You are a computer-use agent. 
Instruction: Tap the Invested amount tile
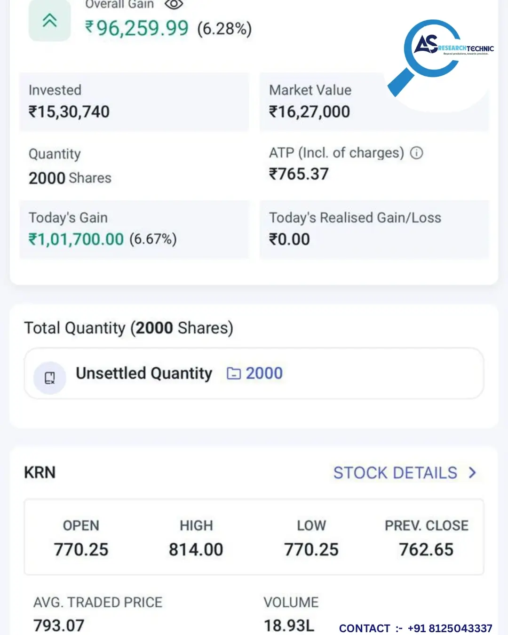134,102
